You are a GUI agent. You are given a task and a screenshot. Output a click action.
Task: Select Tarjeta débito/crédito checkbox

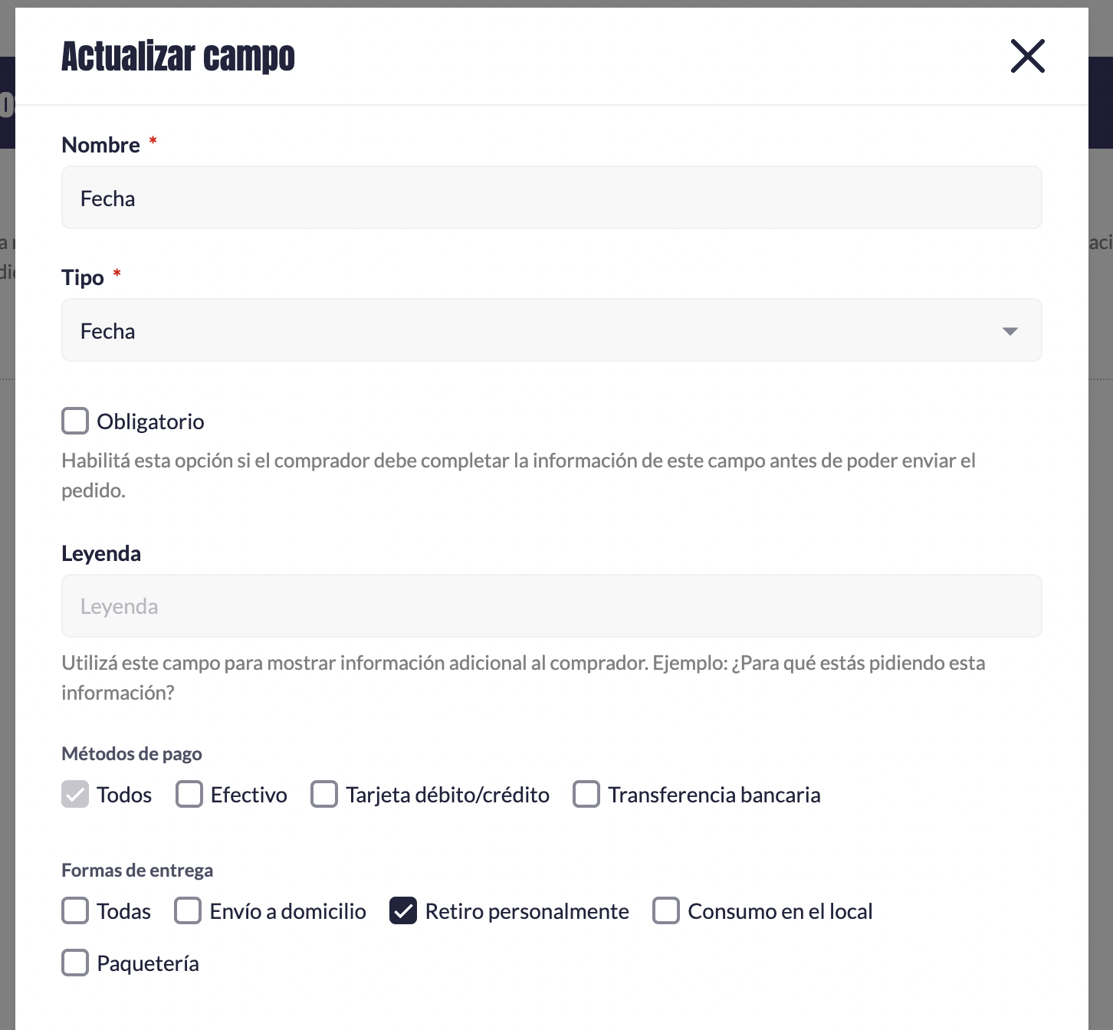324,794
